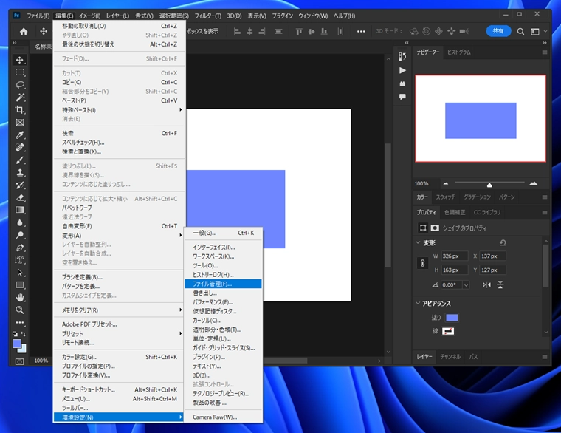561x433 pixels.
Task: Select the Eyedropper tool
Action: coord(20,135)
